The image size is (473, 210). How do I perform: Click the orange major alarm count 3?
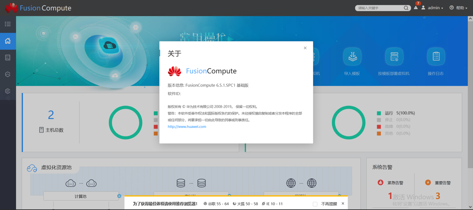438,196
